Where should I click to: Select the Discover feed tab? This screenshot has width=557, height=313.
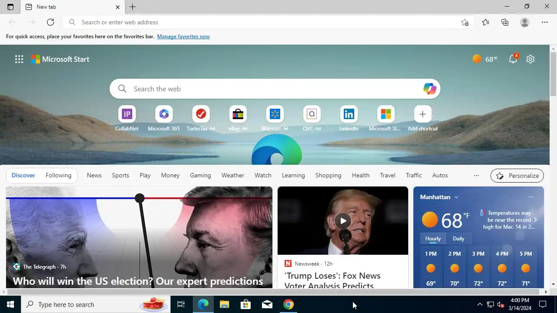coord(23,175)
